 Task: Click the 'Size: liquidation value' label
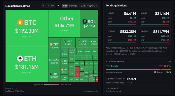click(x=91, y=91)
